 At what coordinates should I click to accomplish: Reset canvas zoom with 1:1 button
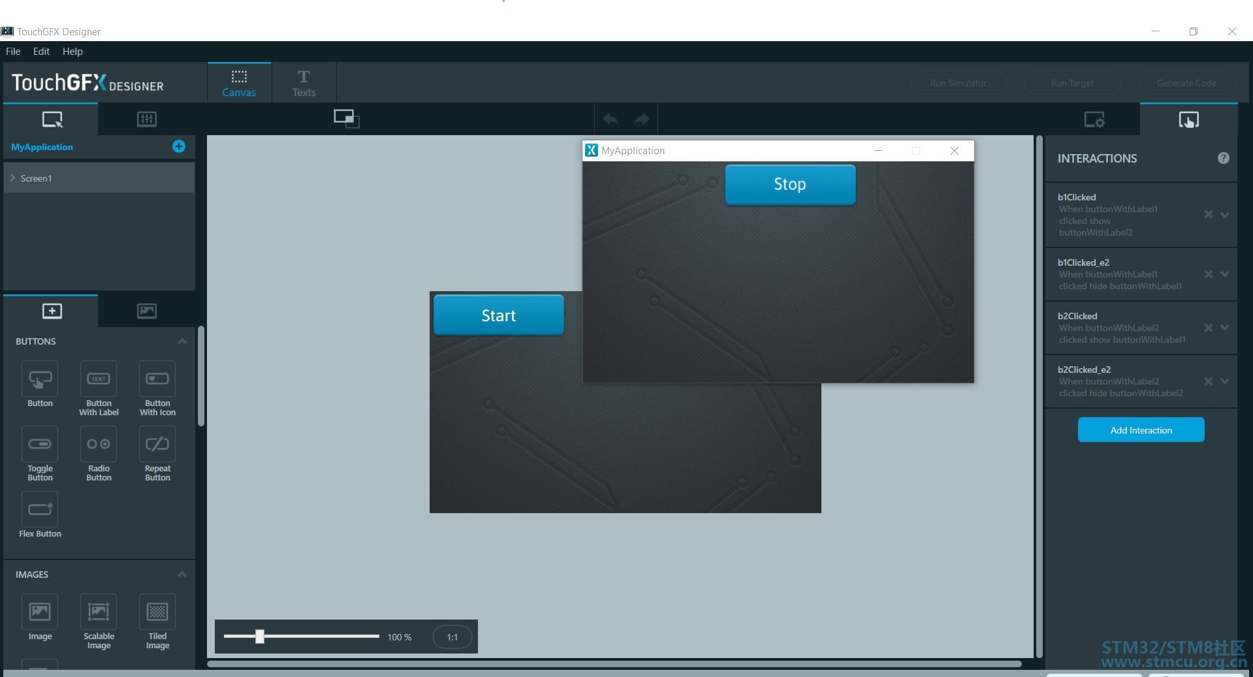tap(452, 637)
